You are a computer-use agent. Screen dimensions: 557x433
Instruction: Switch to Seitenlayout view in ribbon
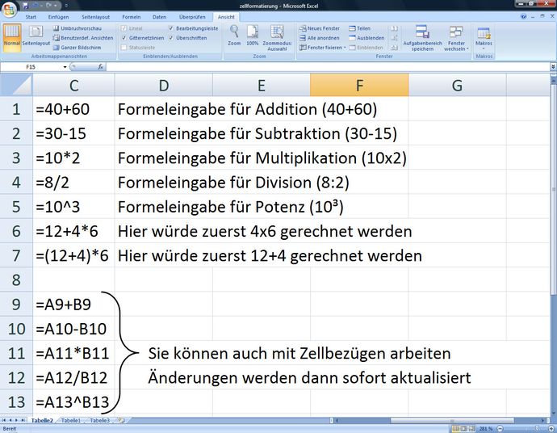36,37
